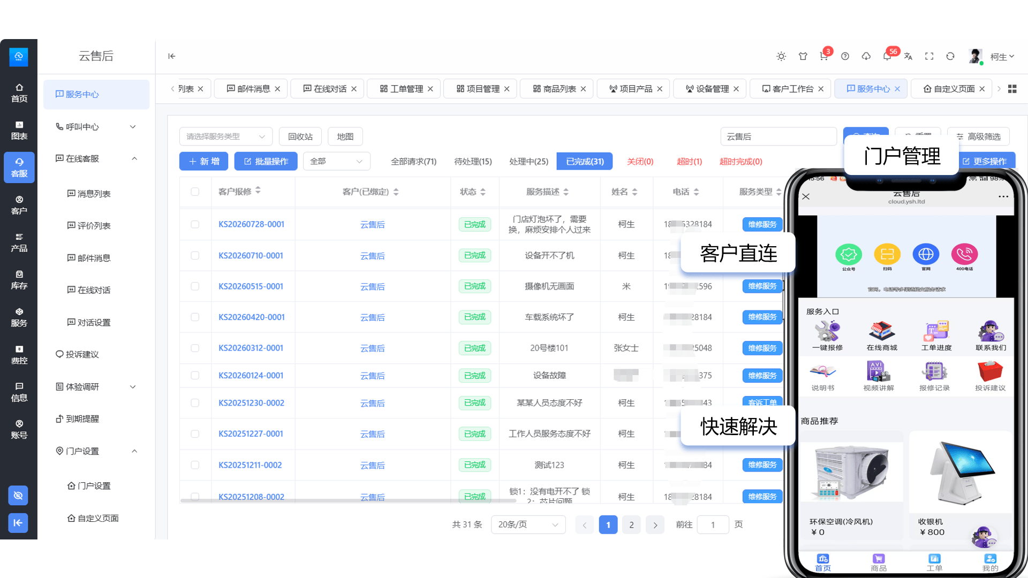Tap the 官网 globe icon on phone preview

click(926, 254)
